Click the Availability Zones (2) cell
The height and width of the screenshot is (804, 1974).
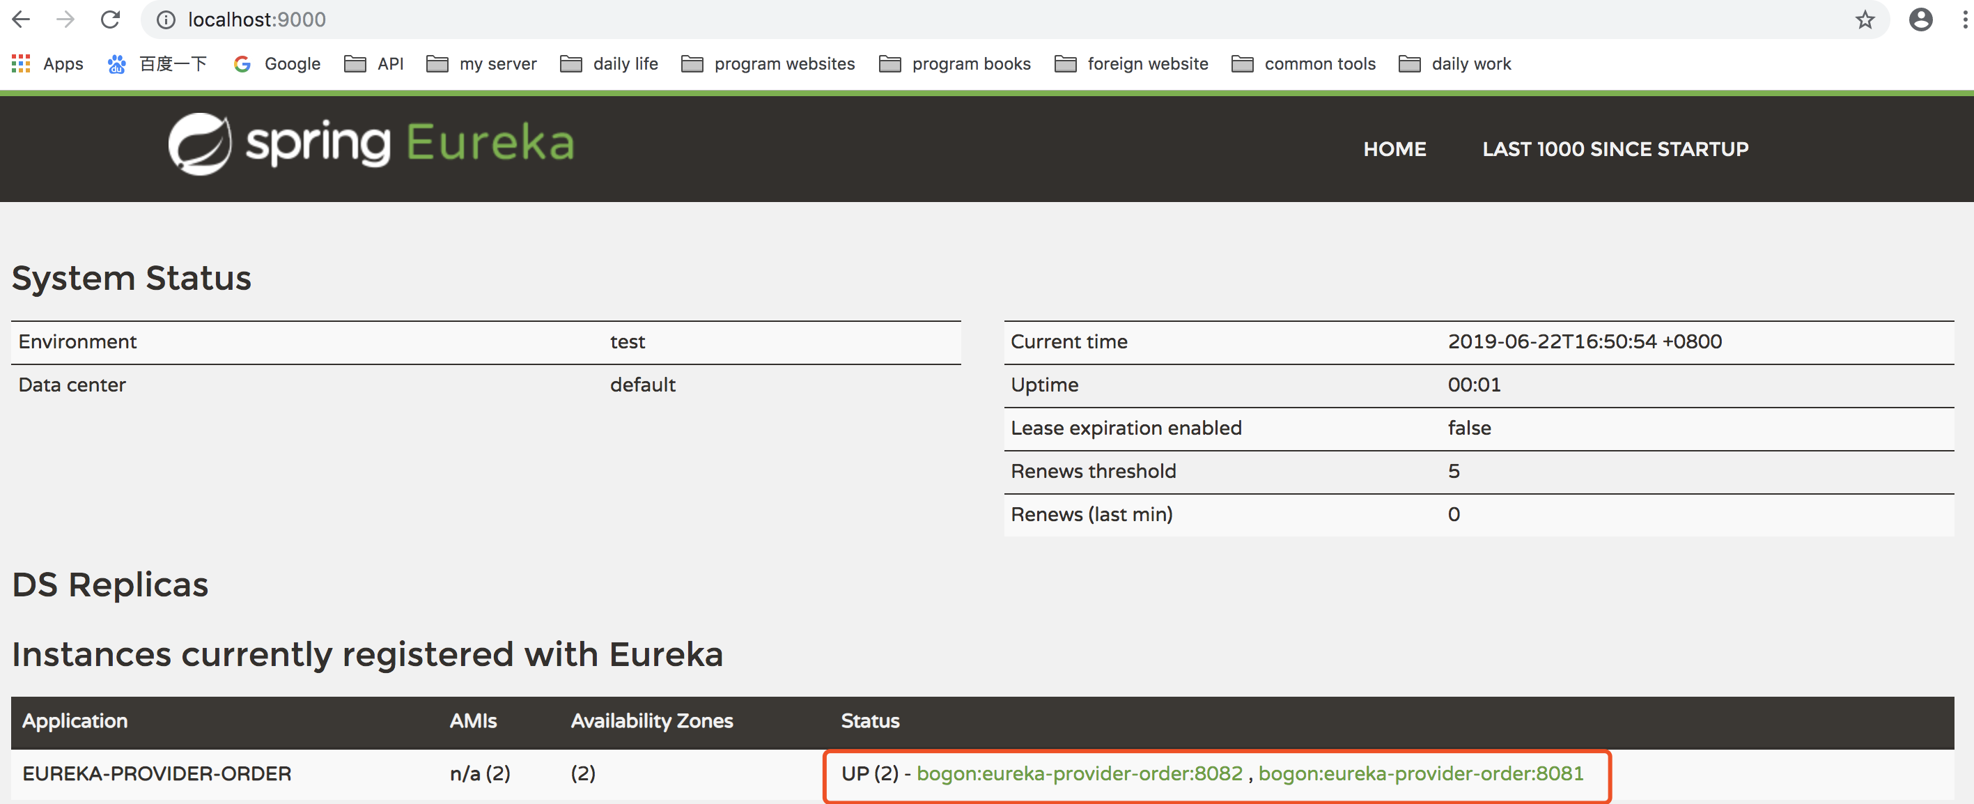tap(583, 773)
